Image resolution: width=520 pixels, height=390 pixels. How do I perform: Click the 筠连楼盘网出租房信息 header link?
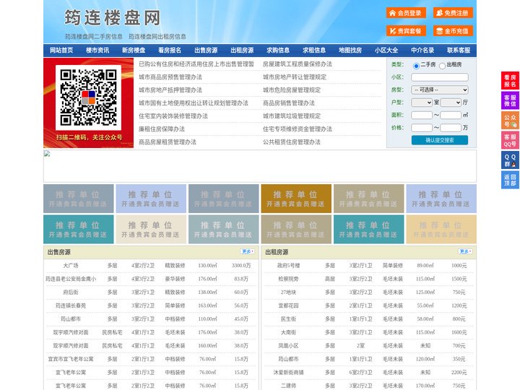click(x=157, y=37)
